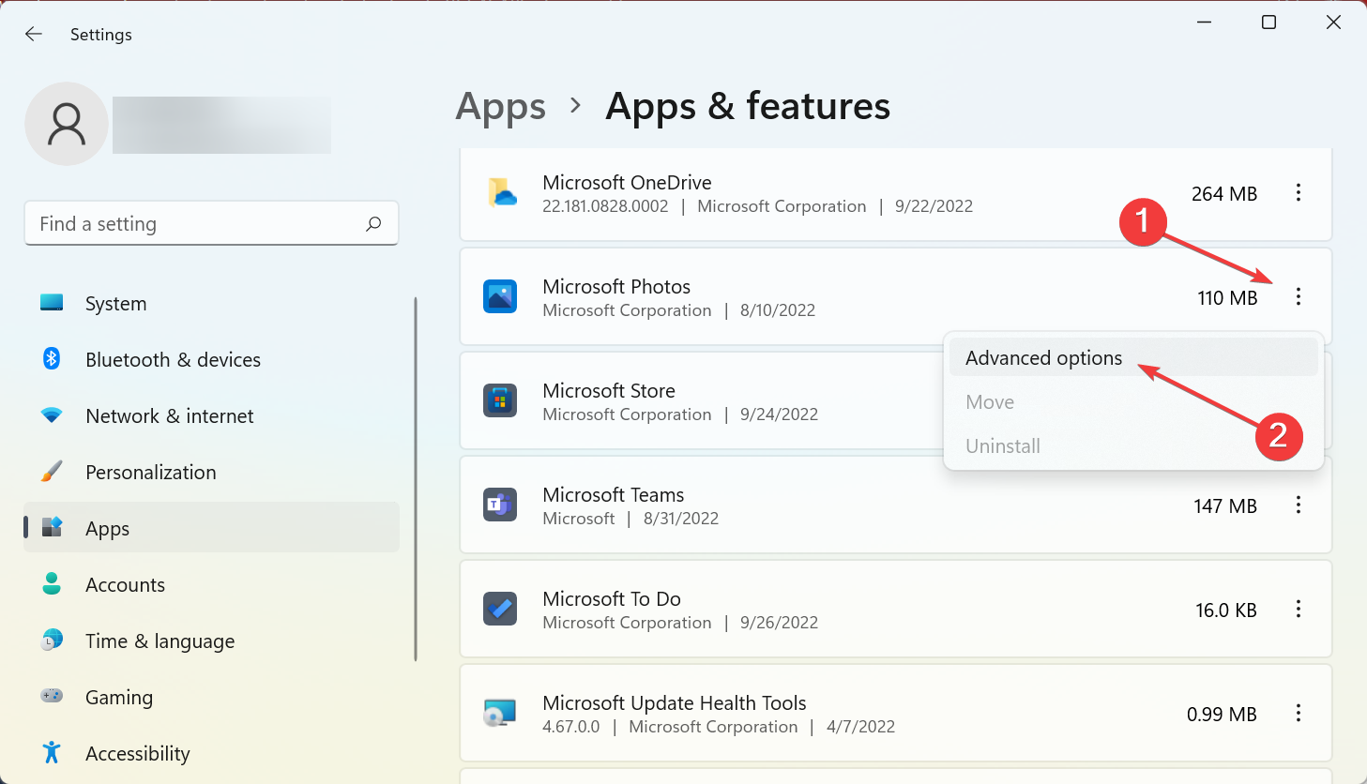Go to the Apps breadcrumb link
Screen dimensions: 1367x784
click(x=500, y=107)
